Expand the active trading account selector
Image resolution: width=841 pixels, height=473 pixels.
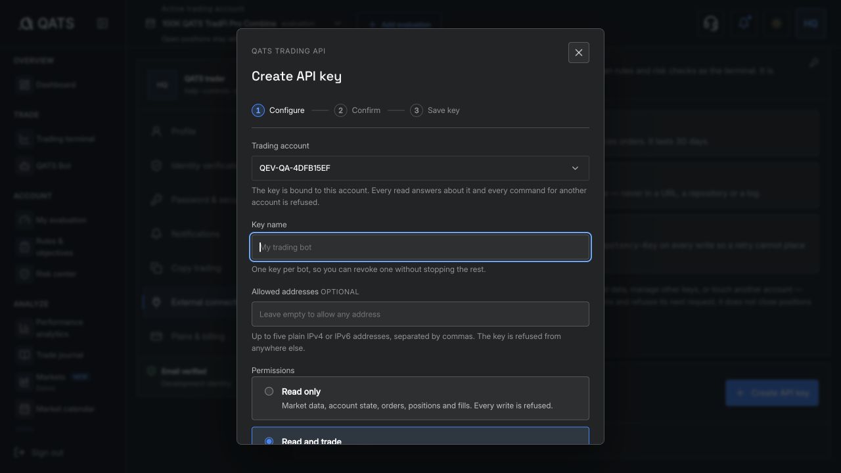click(243, 24)
